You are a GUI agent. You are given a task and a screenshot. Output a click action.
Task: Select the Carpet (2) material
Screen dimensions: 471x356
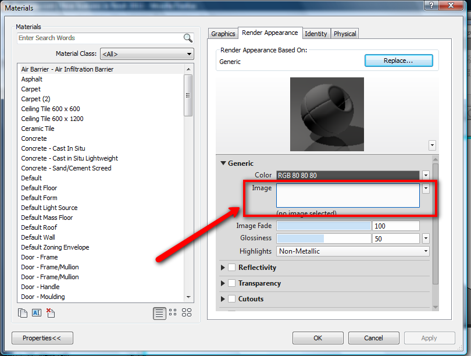pos(35,99)
